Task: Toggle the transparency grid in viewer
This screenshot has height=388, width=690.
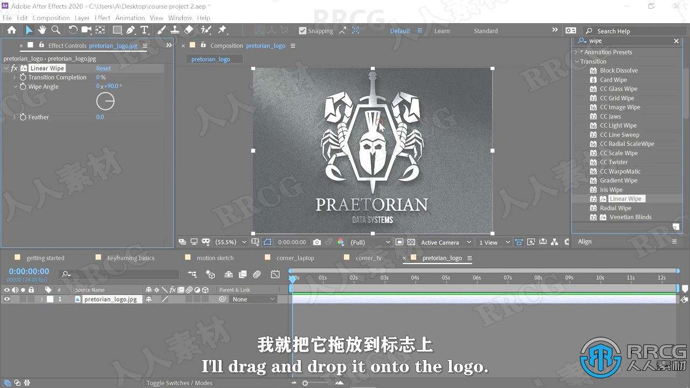Action: tap(411, 242)
